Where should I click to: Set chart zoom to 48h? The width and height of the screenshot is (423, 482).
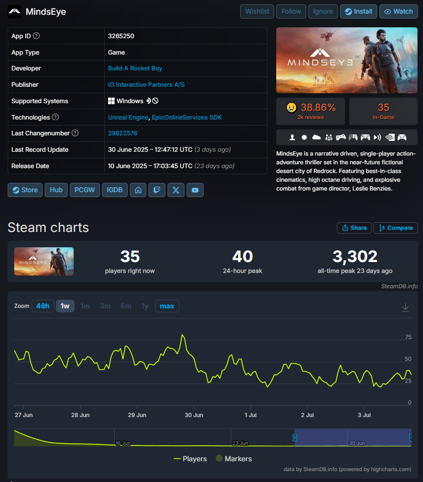click(x=43, y=306)
